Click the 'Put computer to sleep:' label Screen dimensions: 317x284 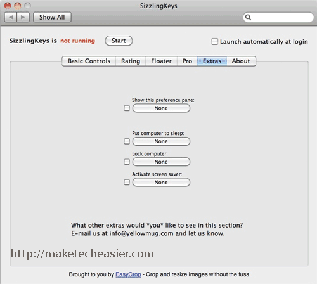(158, 133)
